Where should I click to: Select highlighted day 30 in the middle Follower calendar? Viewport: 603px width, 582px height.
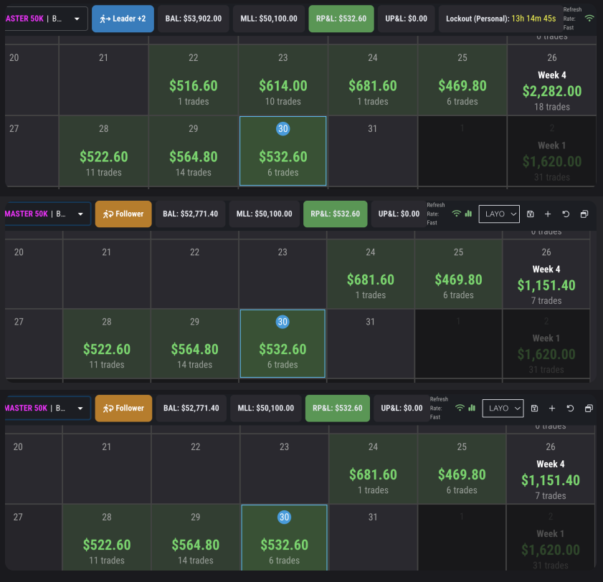click(x=282, y=343)
